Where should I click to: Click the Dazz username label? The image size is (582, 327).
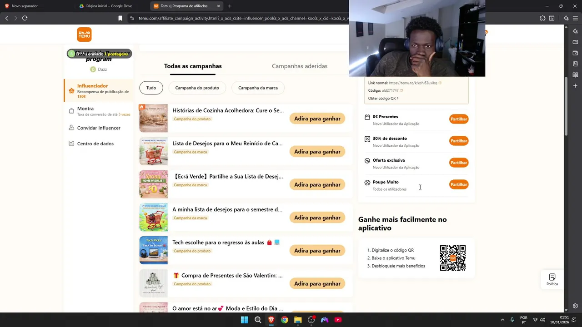pyautogui.click(x=102, y=69)
